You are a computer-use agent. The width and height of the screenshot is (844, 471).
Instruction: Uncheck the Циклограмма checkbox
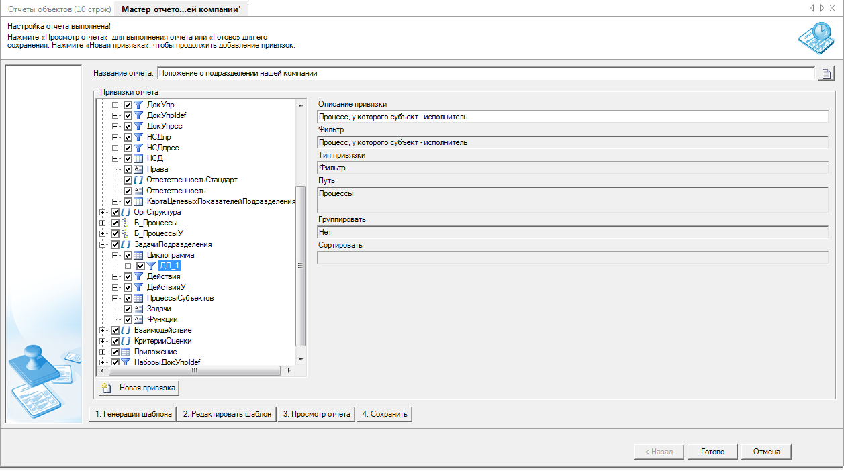tap(128, 255)
